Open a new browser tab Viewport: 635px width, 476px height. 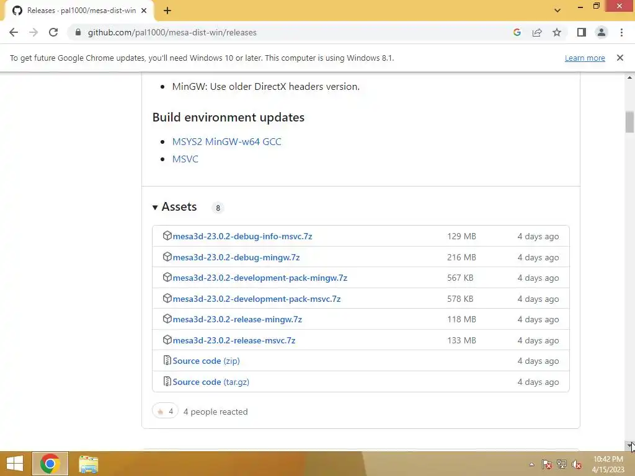pos(167,11)
